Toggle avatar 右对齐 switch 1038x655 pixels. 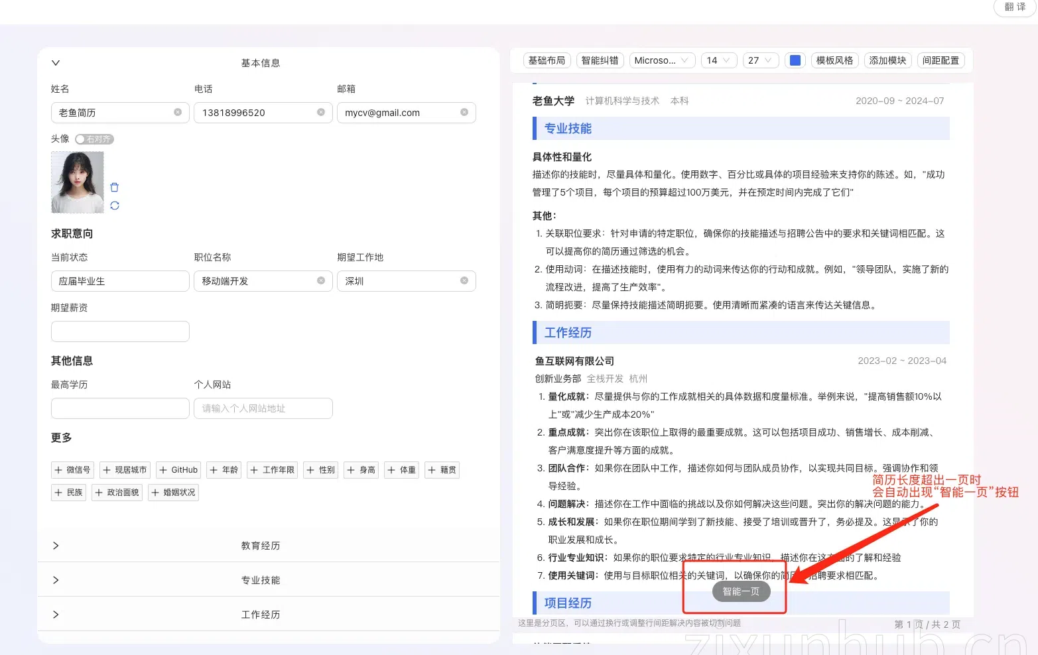94,139
